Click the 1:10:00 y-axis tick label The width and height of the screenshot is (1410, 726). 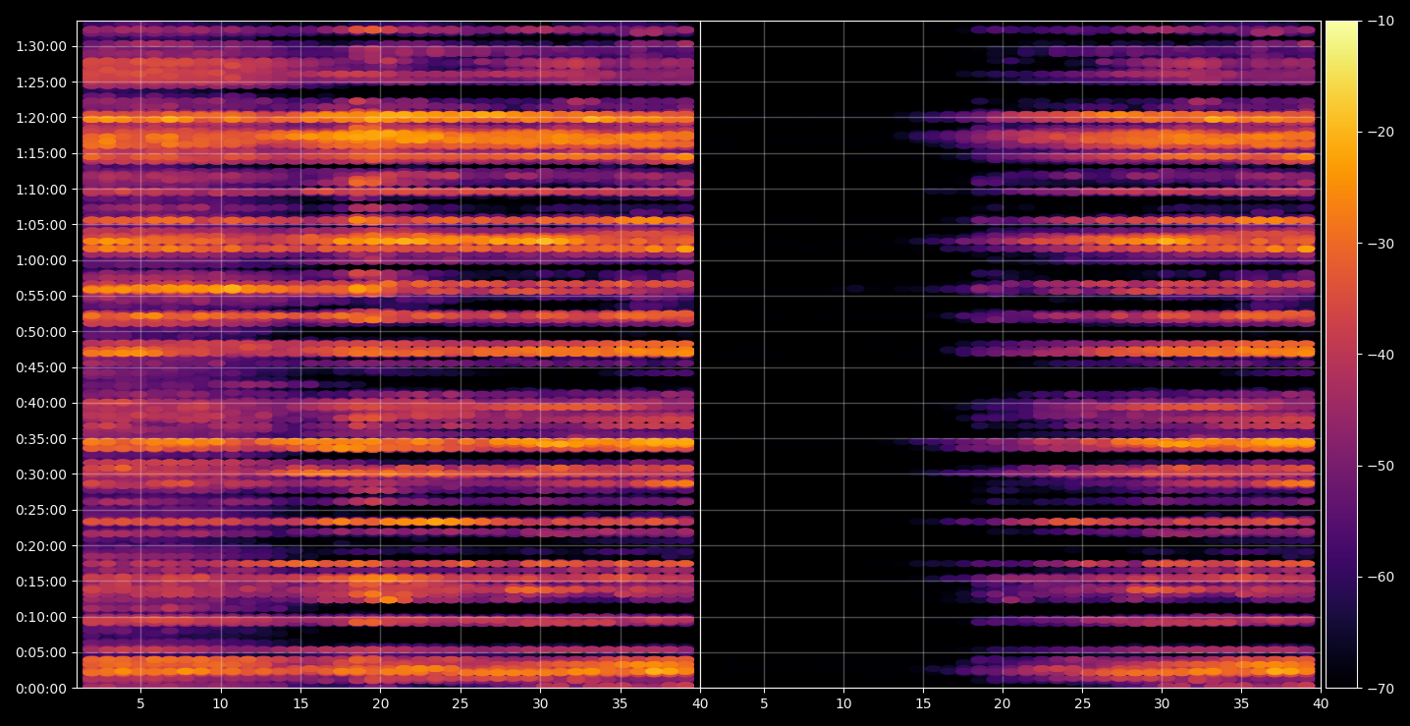[x=40, y=190]
